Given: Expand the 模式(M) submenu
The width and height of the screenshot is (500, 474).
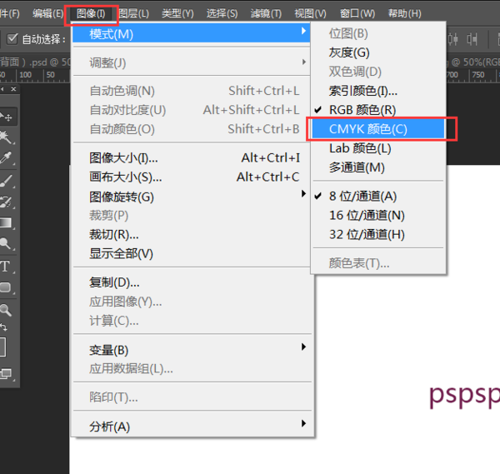Looking at the screenshot, I should [192, 34].
